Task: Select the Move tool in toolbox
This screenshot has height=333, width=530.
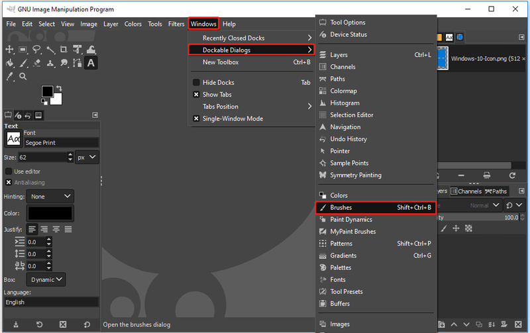Action: [x=9, y=49]
